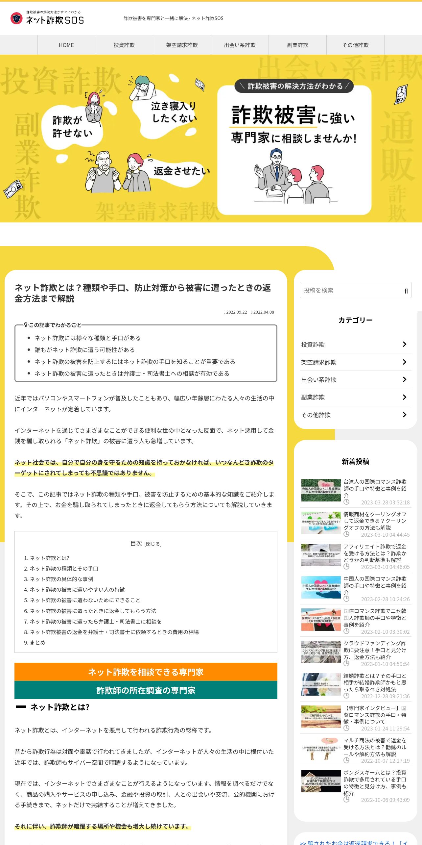Viewport: 422px width, 845px height.
Task: Open the post 情報商材をクーリングオフして返金
Action: (375, 521)
